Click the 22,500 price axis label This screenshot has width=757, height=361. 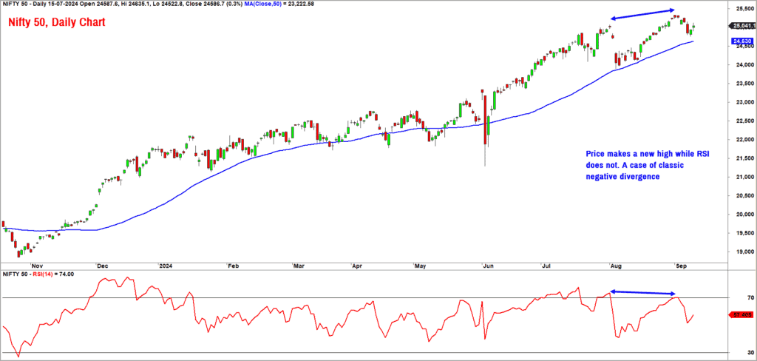pos(745,121)
